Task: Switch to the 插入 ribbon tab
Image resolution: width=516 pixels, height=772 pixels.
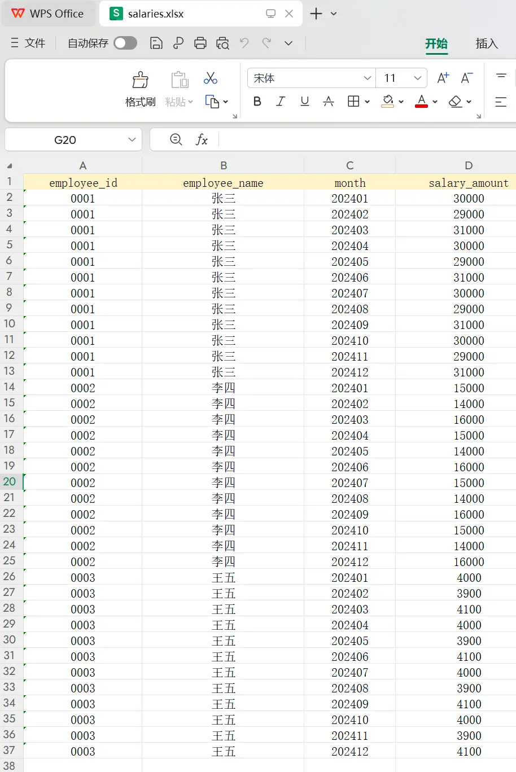Action: pyautogui.click(x=487, y=43)
